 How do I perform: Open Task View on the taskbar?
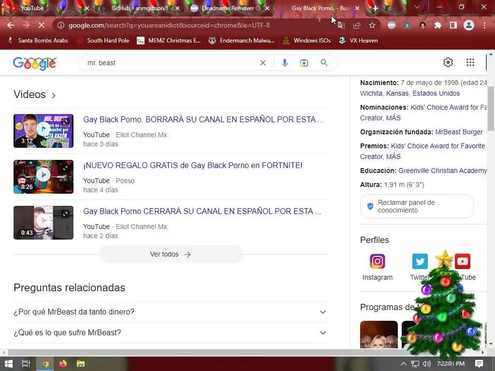tap(26, 364)
